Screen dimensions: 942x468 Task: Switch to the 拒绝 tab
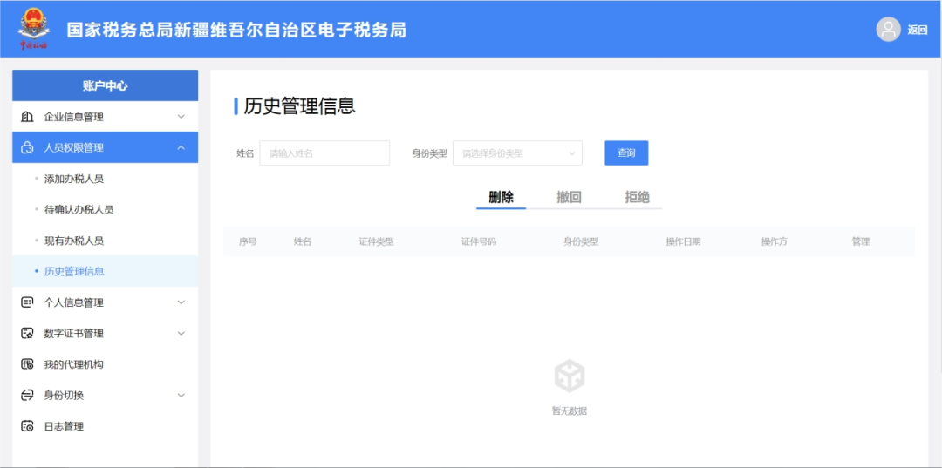click(637, 197)
